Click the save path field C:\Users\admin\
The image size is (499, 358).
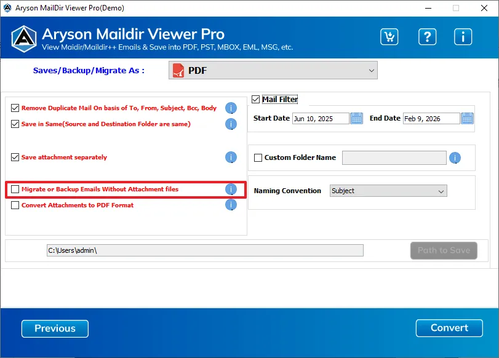click(205, 250)
